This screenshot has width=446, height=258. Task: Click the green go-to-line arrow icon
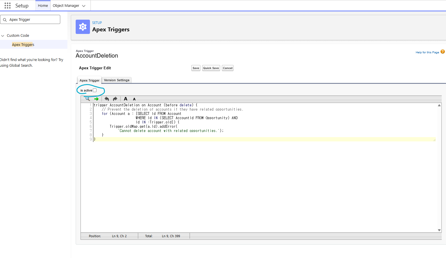tap(96, 99)
